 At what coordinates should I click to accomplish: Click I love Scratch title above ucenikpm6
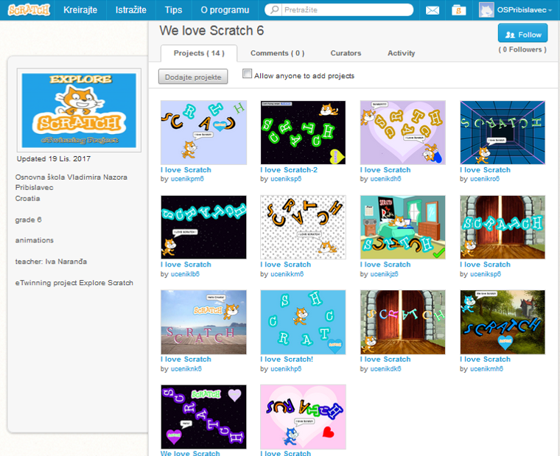point(186,170)
